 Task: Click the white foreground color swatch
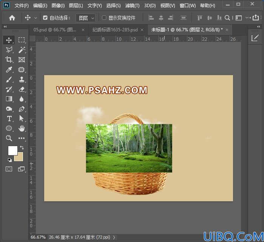coord(12,151)
